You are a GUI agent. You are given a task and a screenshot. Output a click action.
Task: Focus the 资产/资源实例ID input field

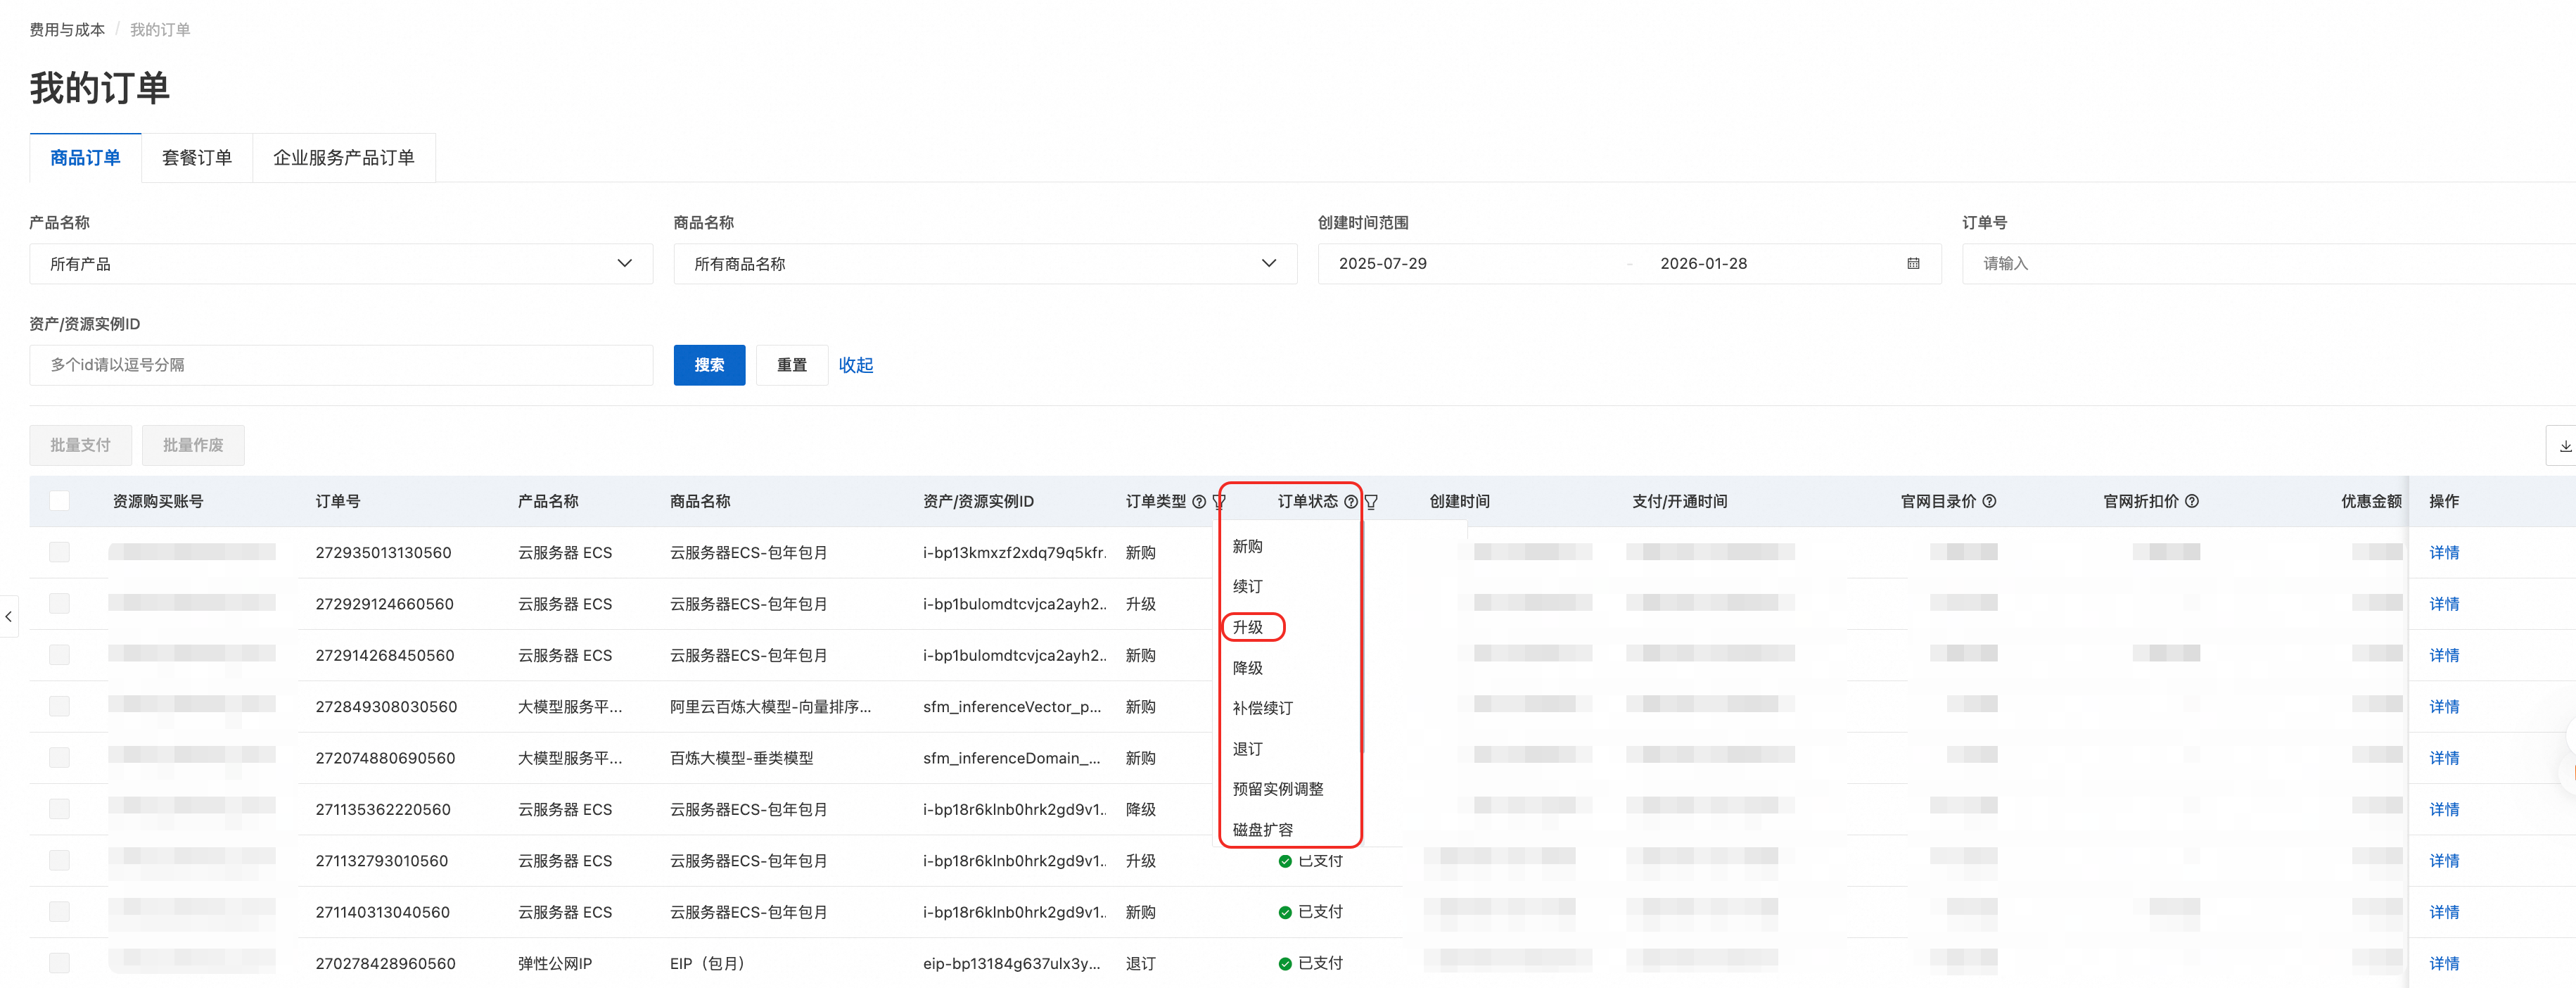tap(341, 365)
